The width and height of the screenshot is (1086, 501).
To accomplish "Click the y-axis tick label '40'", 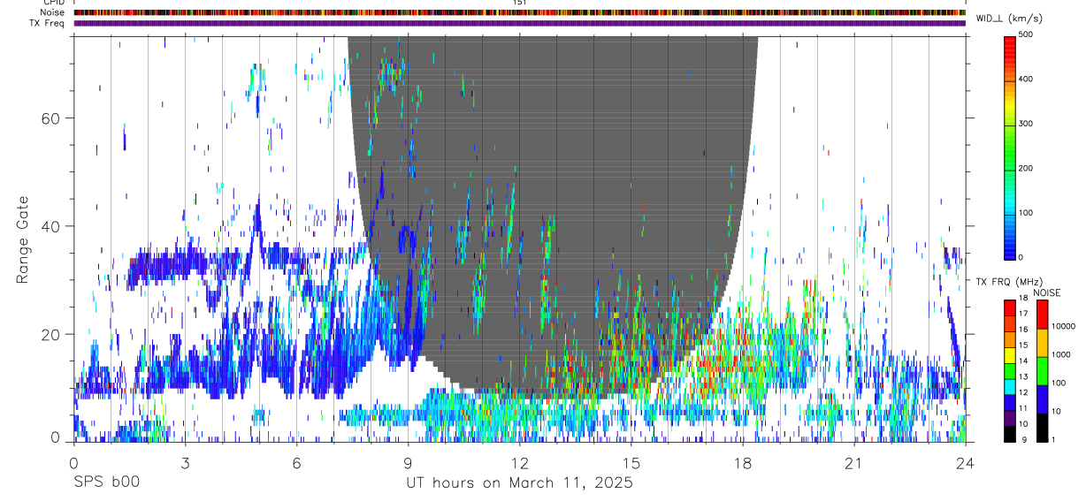I will click(51, 226).
